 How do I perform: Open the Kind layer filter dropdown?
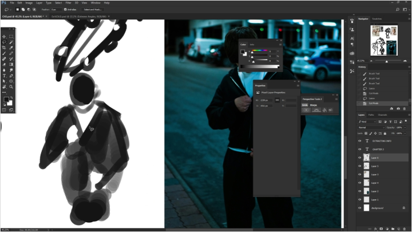[367, 121]
